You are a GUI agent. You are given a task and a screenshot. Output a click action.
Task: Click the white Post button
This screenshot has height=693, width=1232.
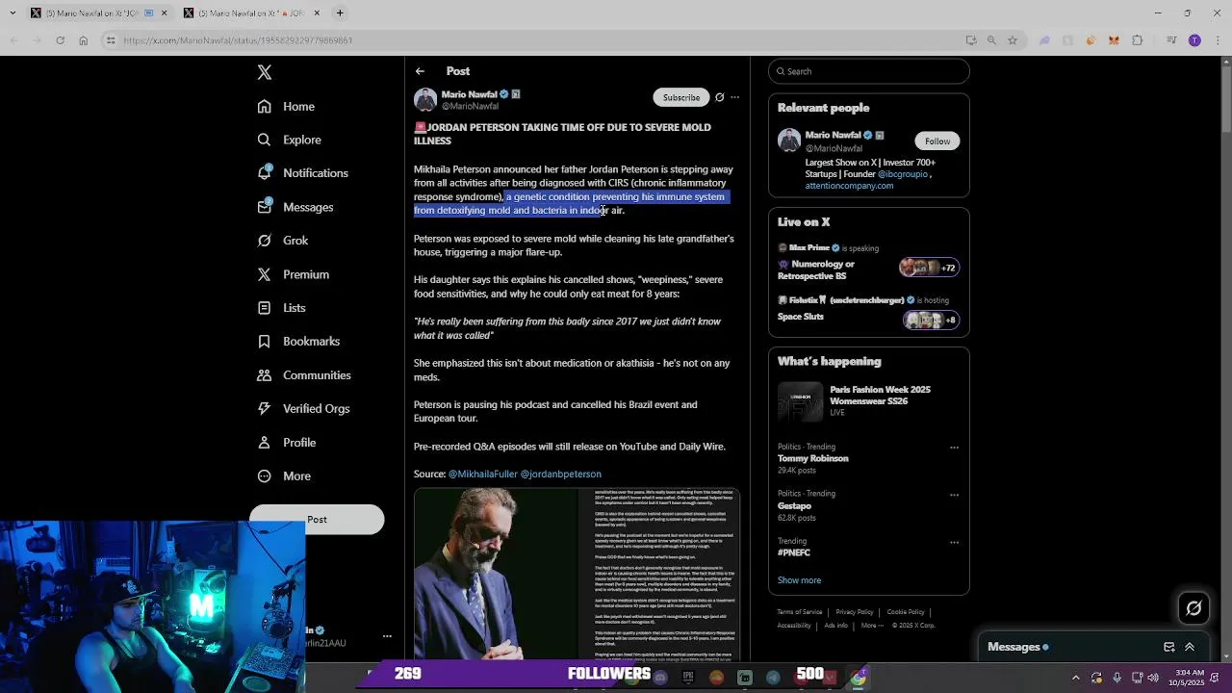pyautogui.click(x=317, y=520)
